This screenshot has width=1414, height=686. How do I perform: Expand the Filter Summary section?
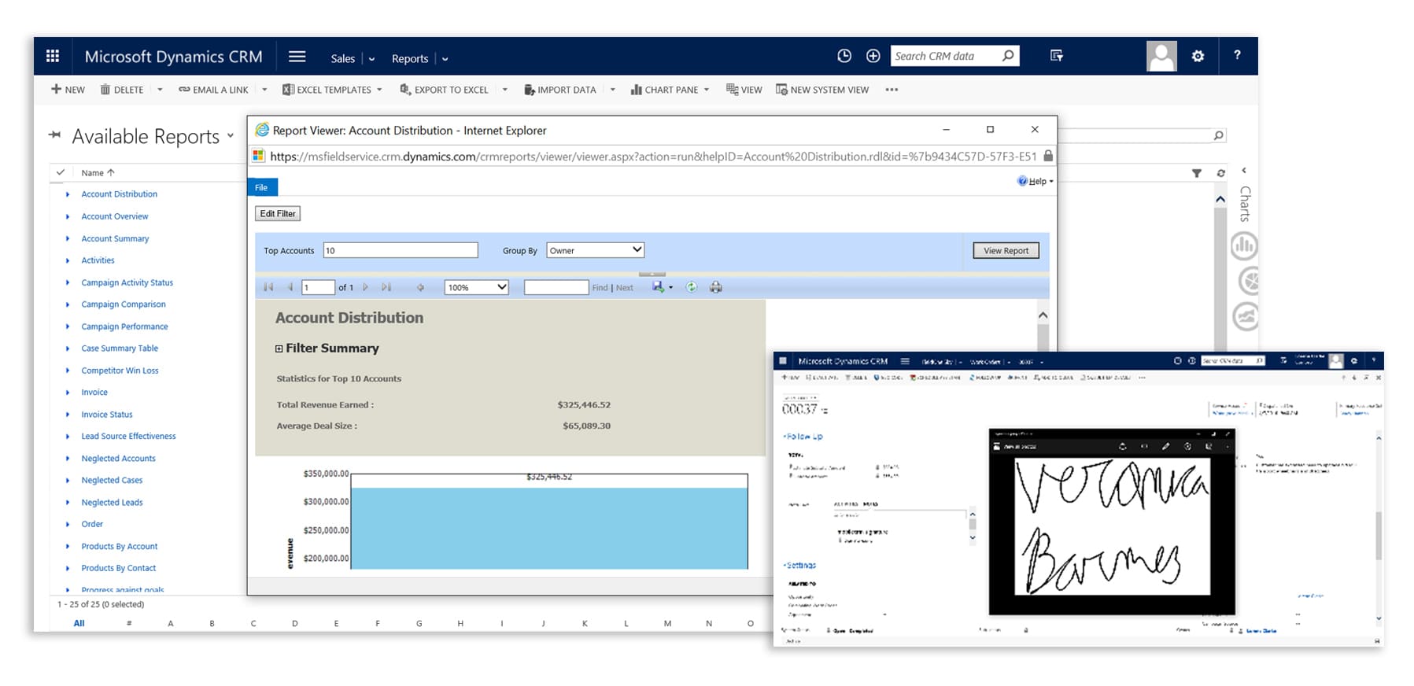pos(279,349)
